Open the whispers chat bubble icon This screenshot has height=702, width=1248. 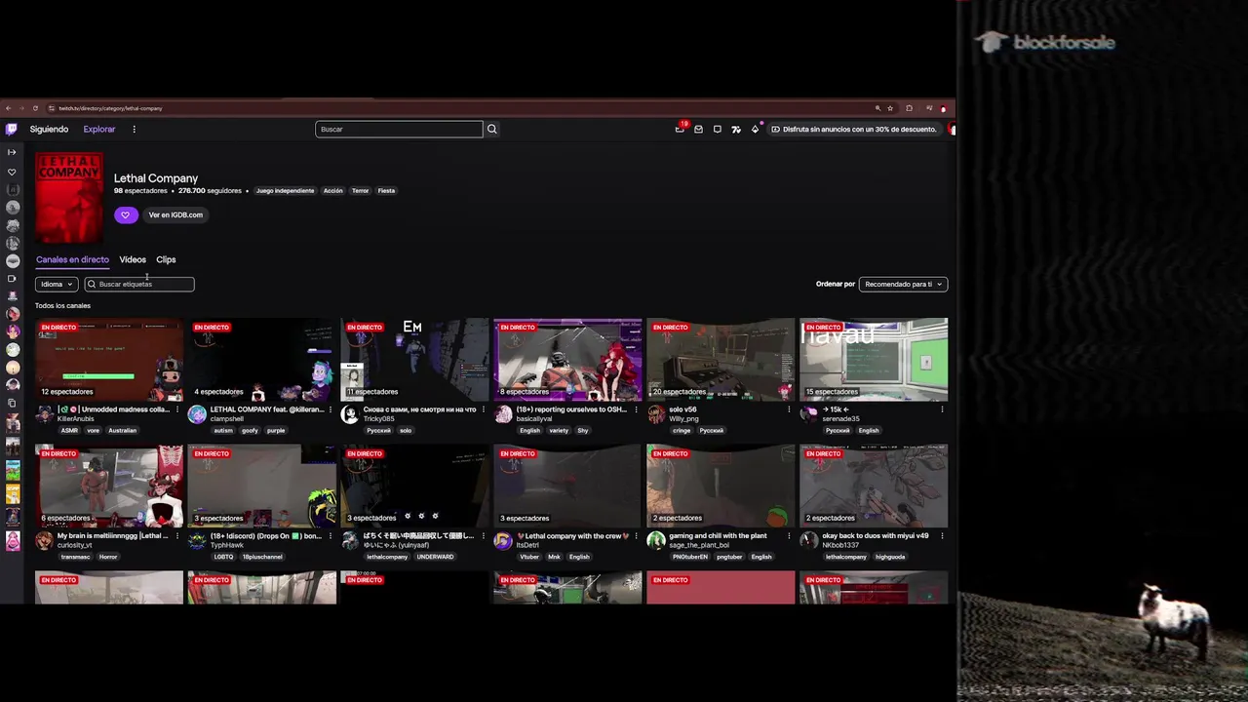click(718, 129)
